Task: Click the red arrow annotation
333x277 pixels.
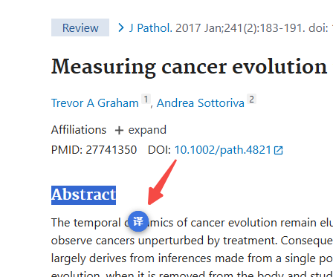Action: (x=161, y=183)
